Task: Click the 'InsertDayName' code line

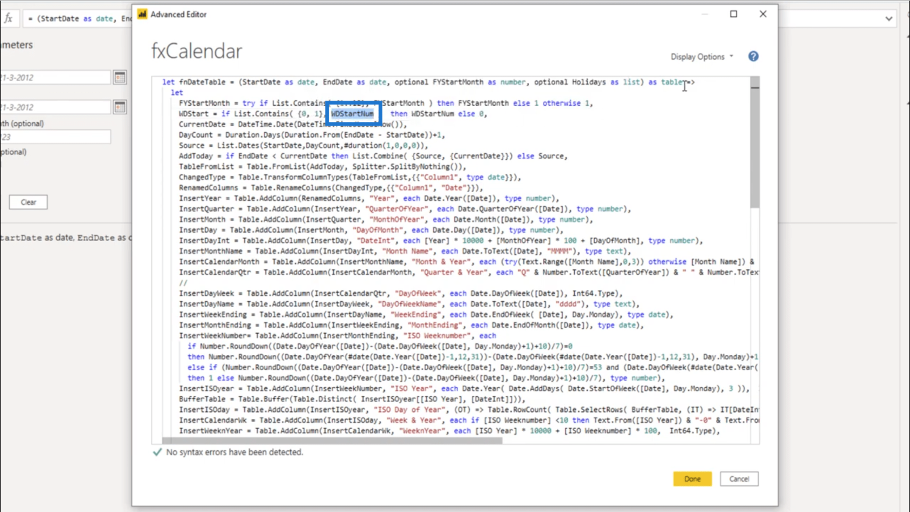Action: pos(409,304)
